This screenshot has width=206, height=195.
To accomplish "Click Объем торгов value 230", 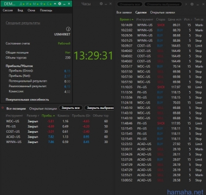I will click(x=68, y=58).
